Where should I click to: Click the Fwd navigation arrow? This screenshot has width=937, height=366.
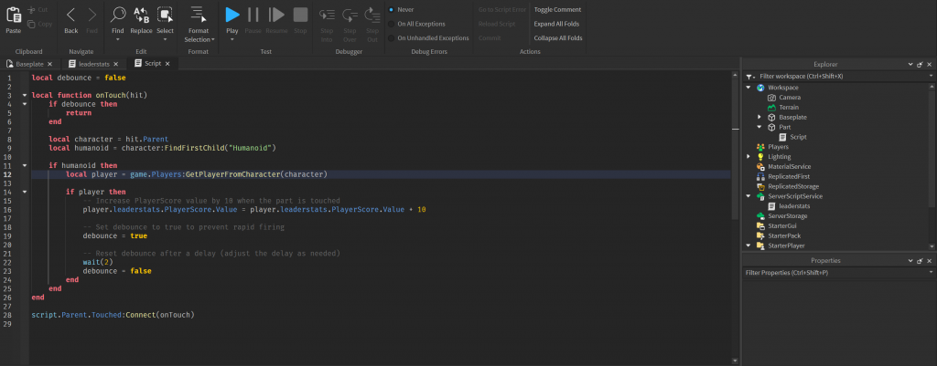pos(92,15)
